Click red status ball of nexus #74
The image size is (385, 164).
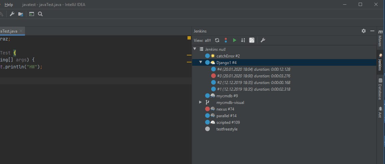pos(207,109)
